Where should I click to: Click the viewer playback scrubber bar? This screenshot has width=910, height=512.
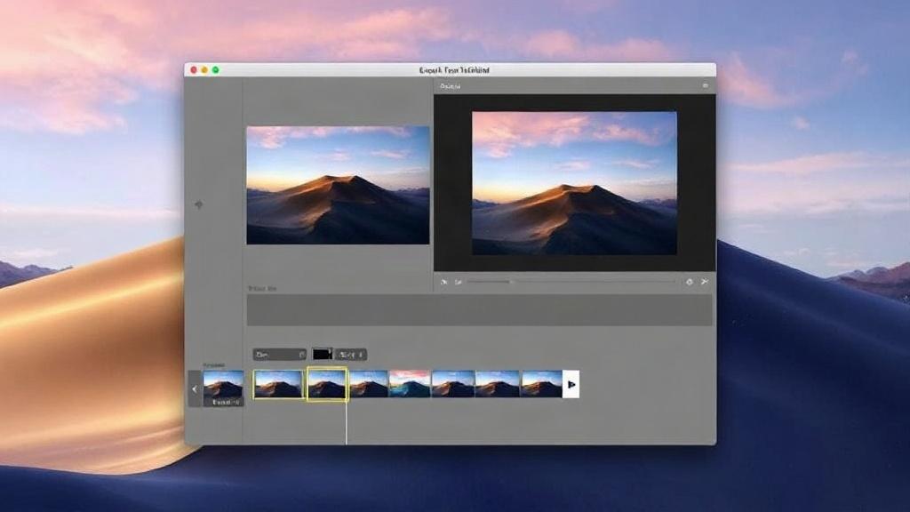pyautogui.click(x=571, y=282)
